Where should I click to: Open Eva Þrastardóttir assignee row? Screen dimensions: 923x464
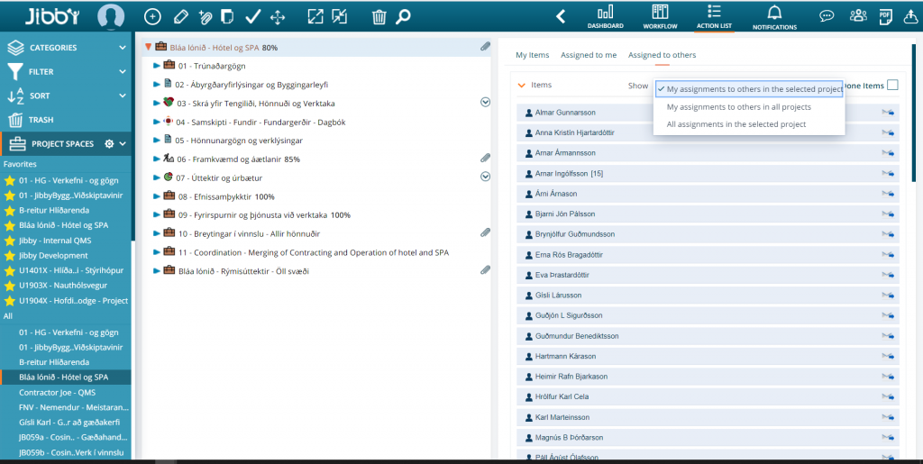coord(708,275)
